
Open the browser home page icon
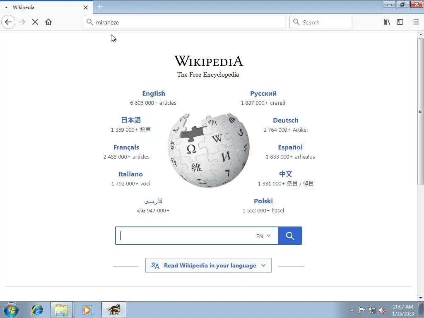[48, 22]
